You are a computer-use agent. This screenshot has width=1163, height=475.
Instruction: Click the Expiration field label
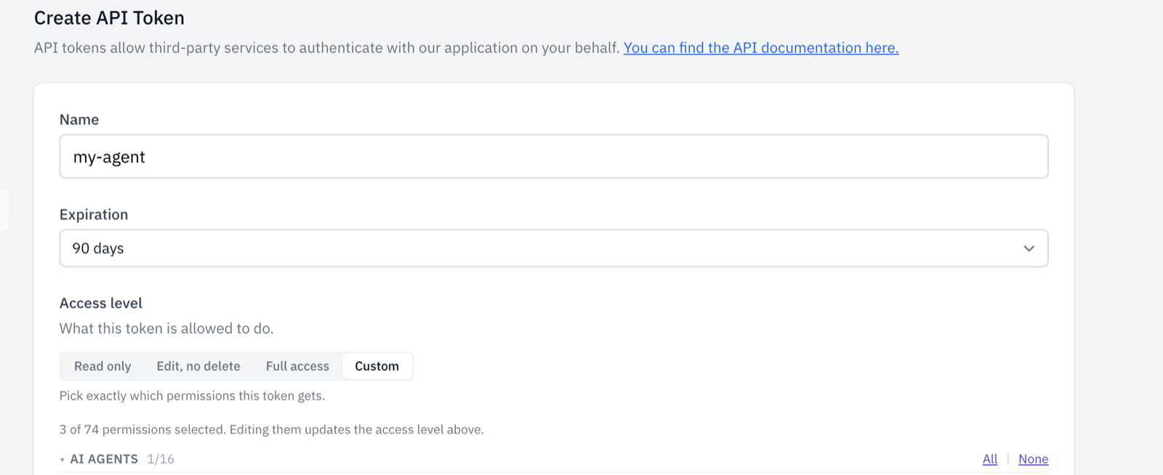click(x=94, y=214)
